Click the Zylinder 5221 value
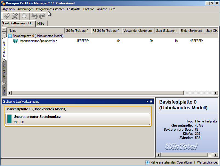The width and height of the screenshot is (220, 166). pos(198,138)
